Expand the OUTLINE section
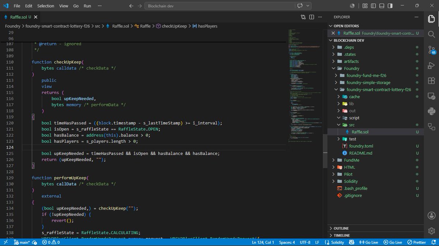This screenshot has height=246, width=439. (x=376, y=228)
